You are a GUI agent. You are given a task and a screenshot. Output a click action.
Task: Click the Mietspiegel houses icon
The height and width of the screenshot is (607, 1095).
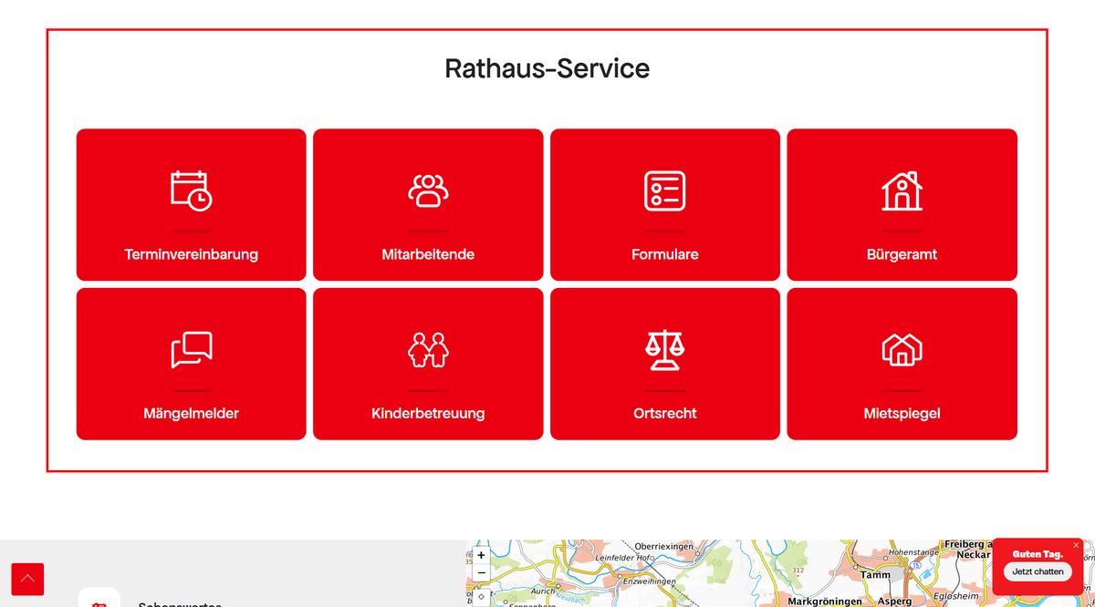pos(902,350)
